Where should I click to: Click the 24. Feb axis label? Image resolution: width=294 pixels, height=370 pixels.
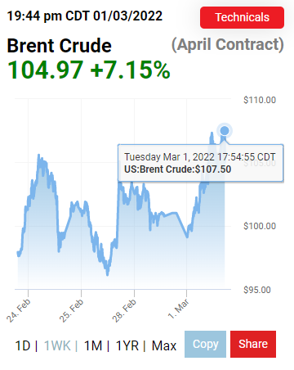pyautogui.click(x=19, y=310)
